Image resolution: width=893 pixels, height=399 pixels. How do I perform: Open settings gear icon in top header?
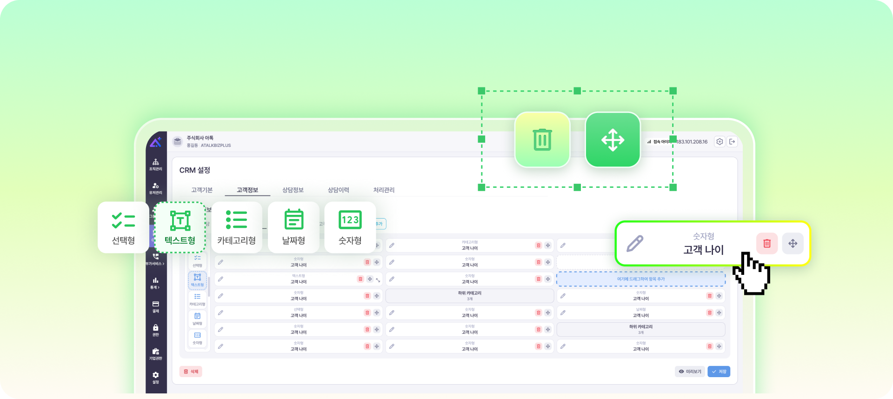tap(720, 142)
